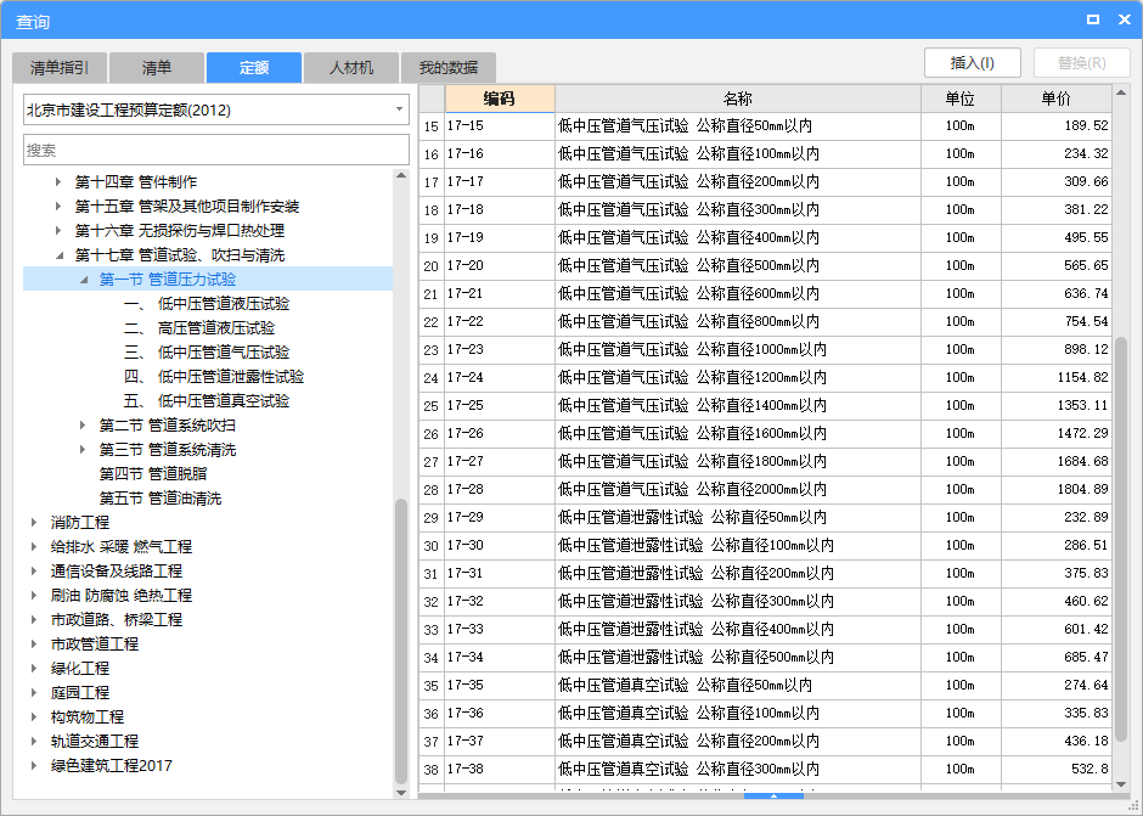Click the tree panel scrollbar thumb
Image resolution: width=1143 pixels, height=816 pixels.
tap(401, 641)
